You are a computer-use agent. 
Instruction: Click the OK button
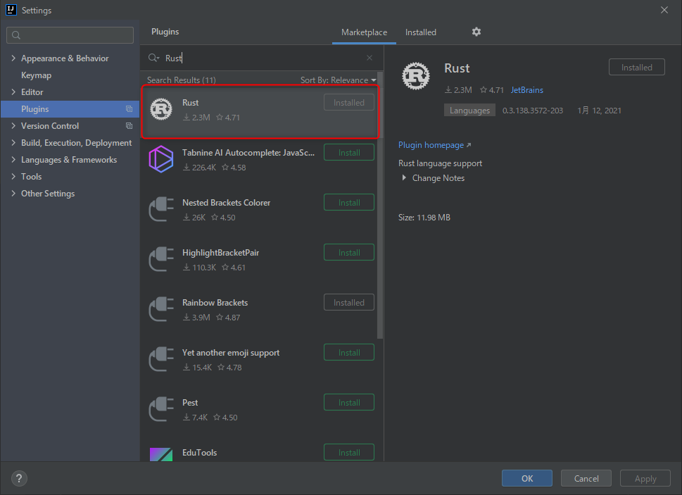(x=526, y=479)
